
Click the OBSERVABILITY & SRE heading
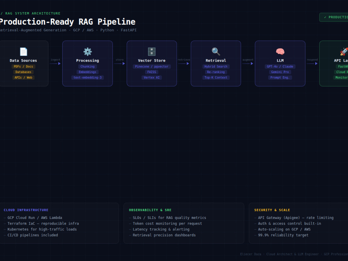pyautogui.click(x=150, y=210)
